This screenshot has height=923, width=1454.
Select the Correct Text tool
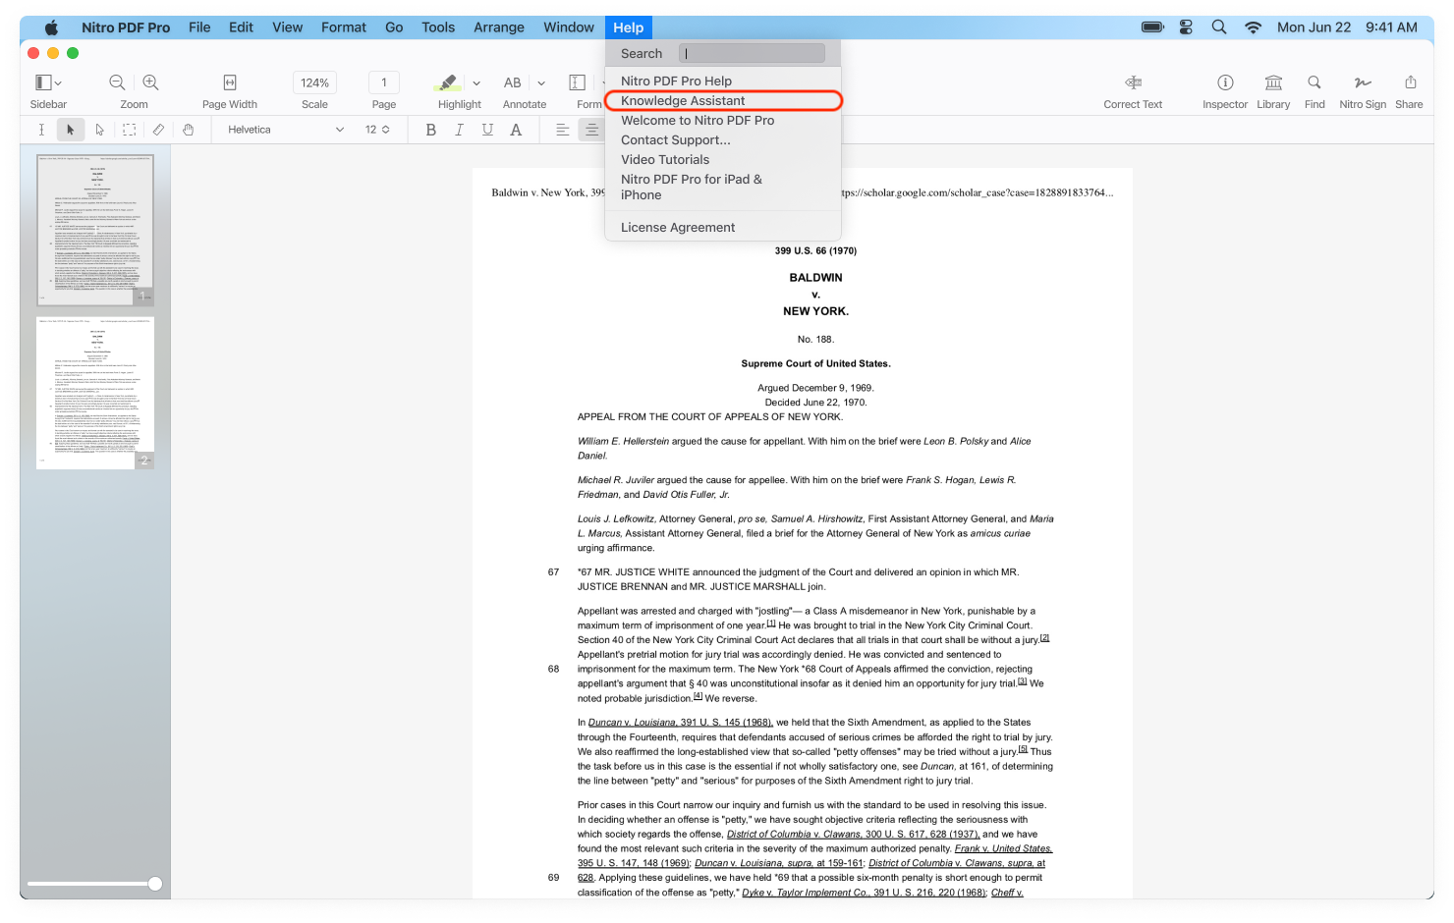point(1133,82)
